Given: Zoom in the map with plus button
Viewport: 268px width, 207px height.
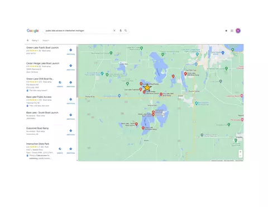Looking at the screenshot, I should pos(240,152).
